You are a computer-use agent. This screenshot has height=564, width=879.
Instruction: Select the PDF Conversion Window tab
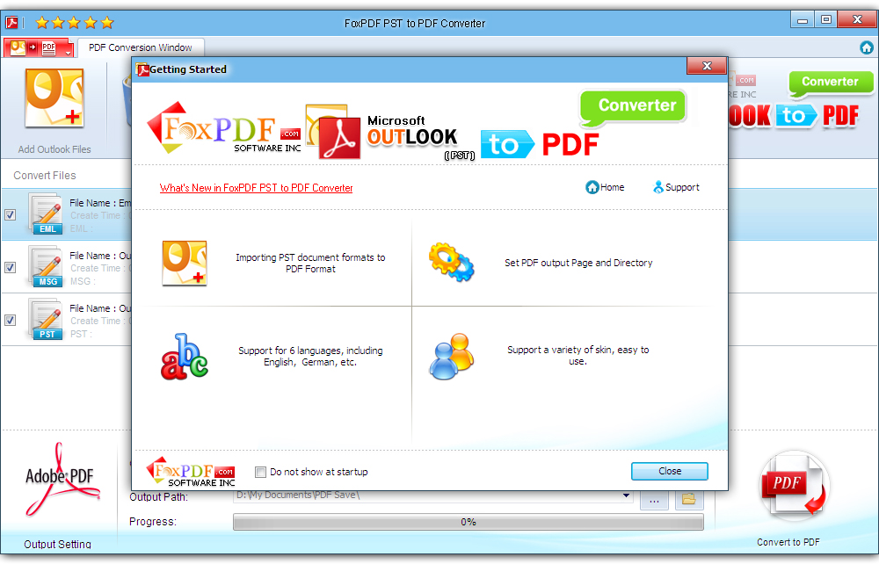tap(140, 47)
